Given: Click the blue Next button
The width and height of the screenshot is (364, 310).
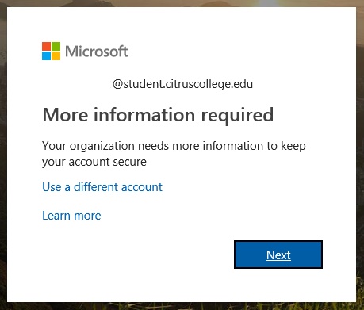Looking at the screenshot, I should [x=278, y=255].
